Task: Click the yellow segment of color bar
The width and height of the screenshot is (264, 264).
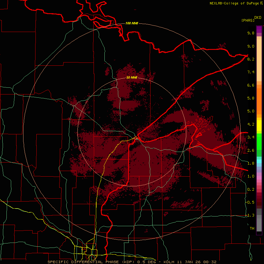Action: pyautogui.click(x=259, y=125)
